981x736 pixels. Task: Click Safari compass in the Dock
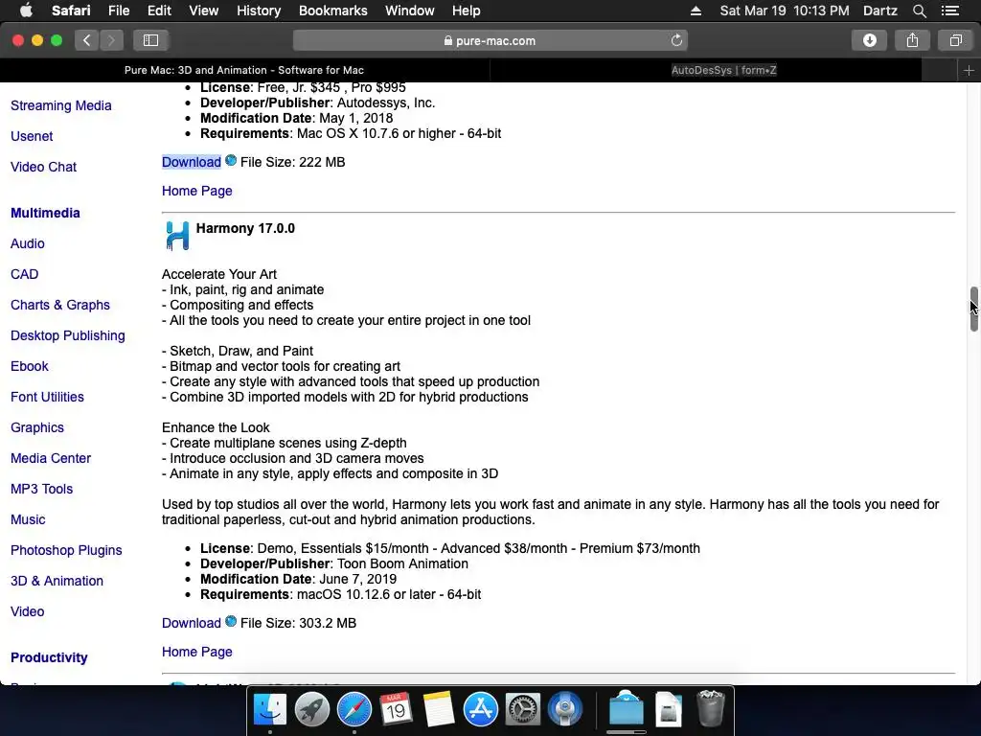click(354, 709)
